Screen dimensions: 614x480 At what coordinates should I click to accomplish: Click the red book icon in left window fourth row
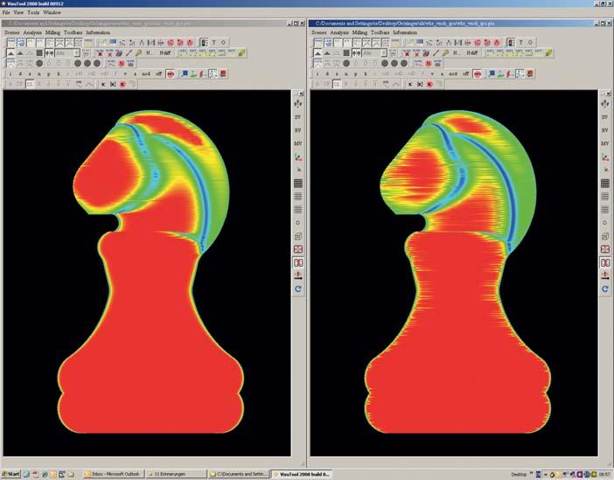click(x=223, y=73)
